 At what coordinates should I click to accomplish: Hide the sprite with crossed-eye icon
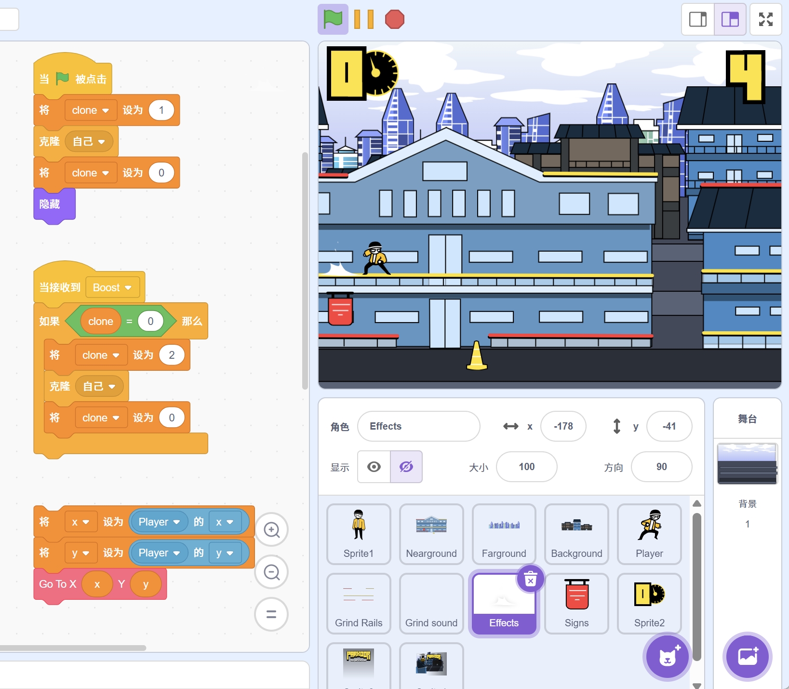tap(406, 467)
